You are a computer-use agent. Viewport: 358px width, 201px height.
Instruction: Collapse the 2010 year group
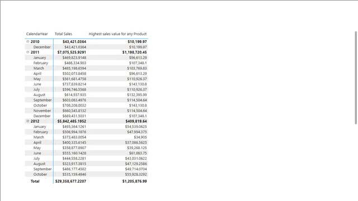pos(28,42)
